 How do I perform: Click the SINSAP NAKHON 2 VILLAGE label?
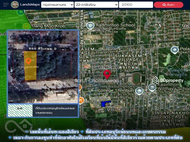(x=171, y=115)
